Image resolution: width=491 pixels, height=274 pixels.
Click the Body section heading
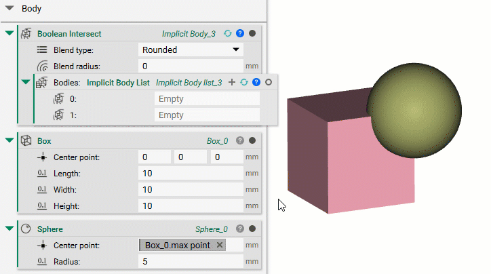pos(31,8)
